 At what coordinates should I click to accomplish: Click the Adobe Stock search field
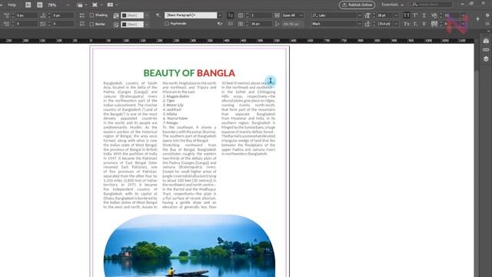[432, 5]
